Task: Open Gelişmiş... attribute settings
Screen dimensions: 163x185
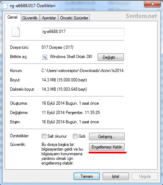Action: click(107, 136)
